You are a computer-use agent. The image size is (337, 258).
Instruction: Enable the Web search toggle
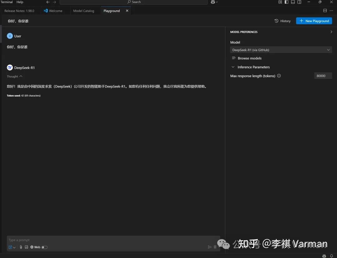pos(45,247)
